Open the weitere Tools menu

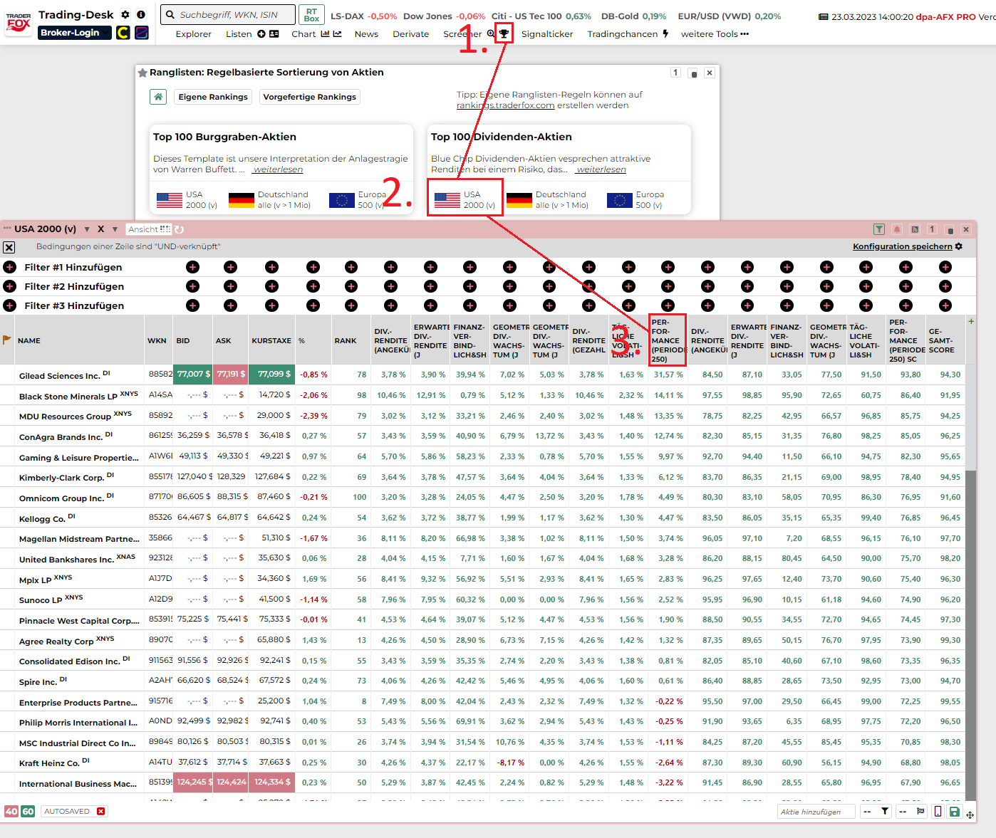[x=715, y=34]
